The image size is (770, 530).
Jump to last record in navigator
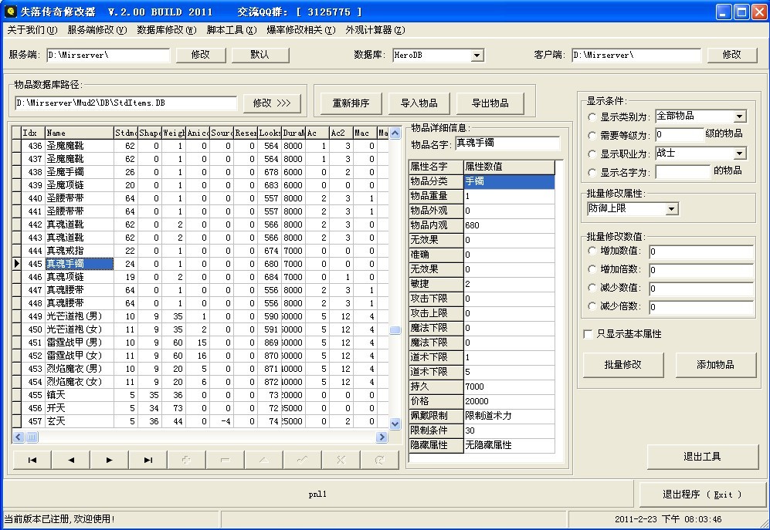pyautogui.click(x=148, y=460)
